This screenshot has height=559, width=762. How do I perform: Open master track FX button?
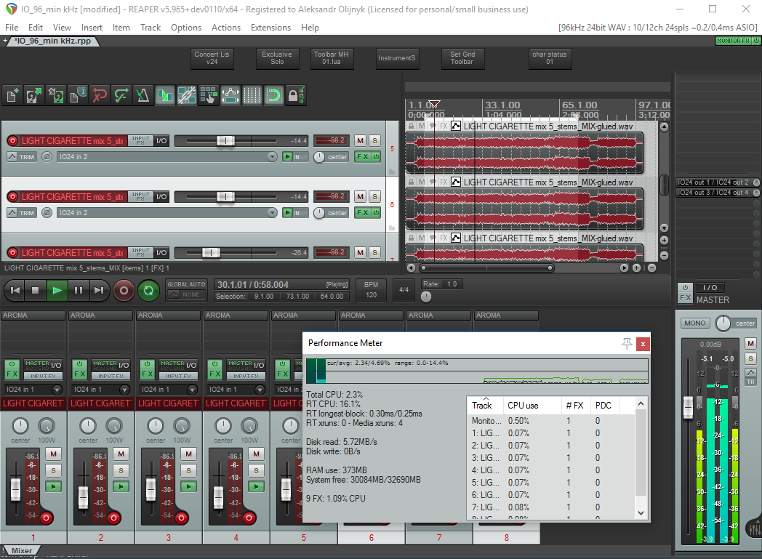click(x=685, y=298)
